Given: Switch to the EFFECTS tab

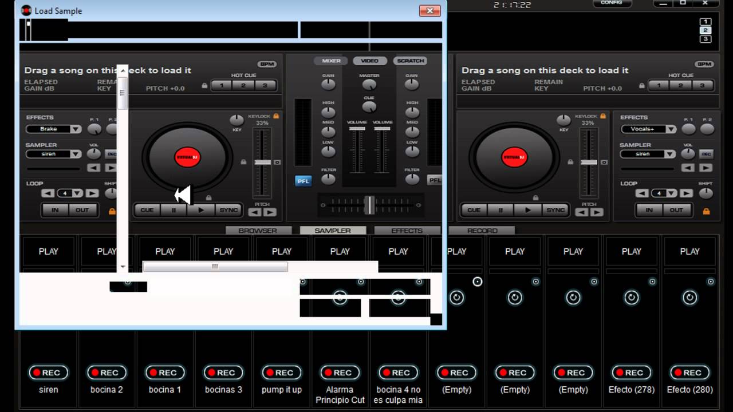Looking at the screenshot, I should (407, 231).
